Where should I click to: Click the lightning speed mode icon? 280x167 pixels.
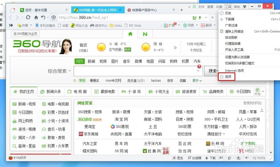[200, 18]
